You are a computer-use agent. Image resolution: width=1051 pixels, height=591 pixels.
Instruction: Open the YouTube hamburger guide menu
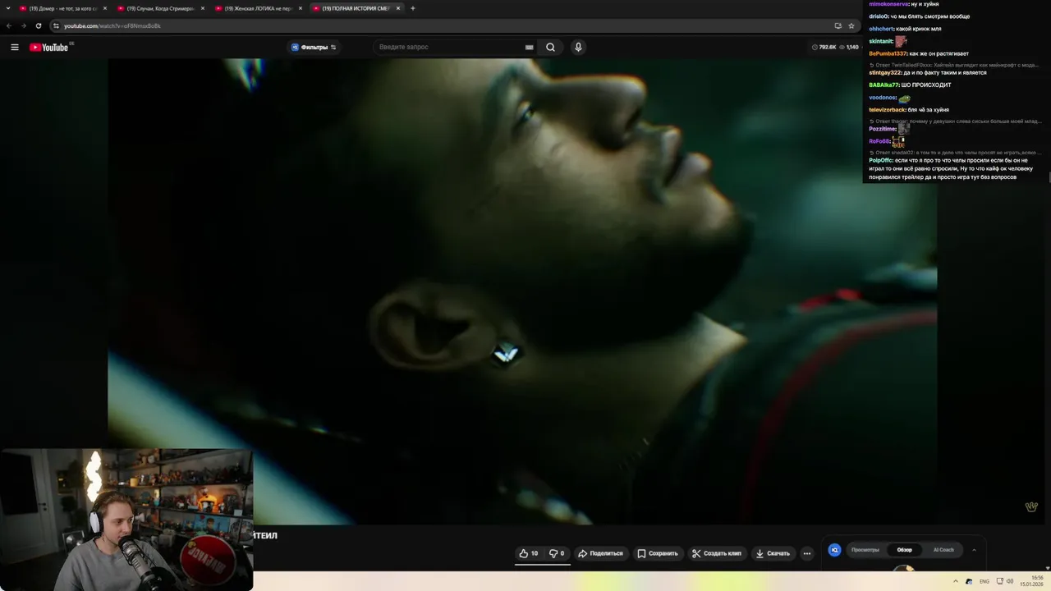14,47
